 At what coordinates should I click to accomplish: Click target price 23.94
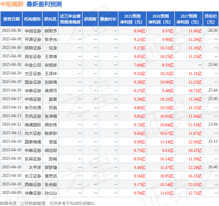213,124
